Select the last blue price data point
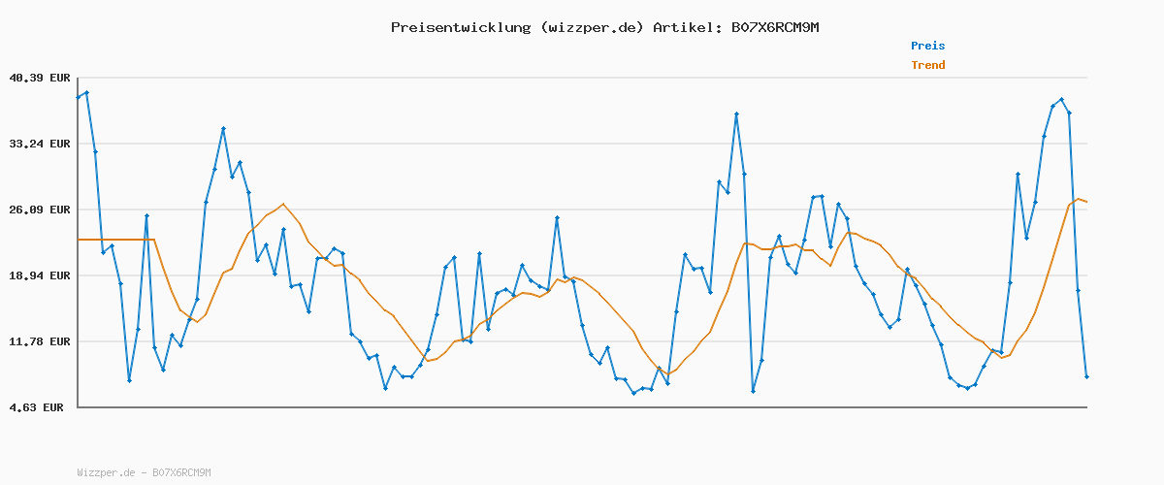Screen dimensions: 1164x485 coord(1086,376)
